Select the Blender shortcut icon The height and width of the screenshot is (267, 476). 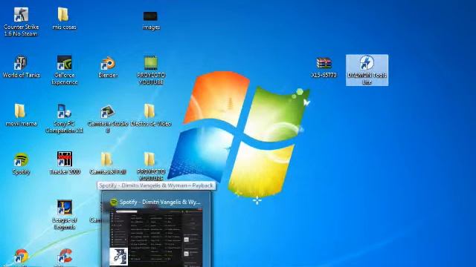[x=108, y=67]
